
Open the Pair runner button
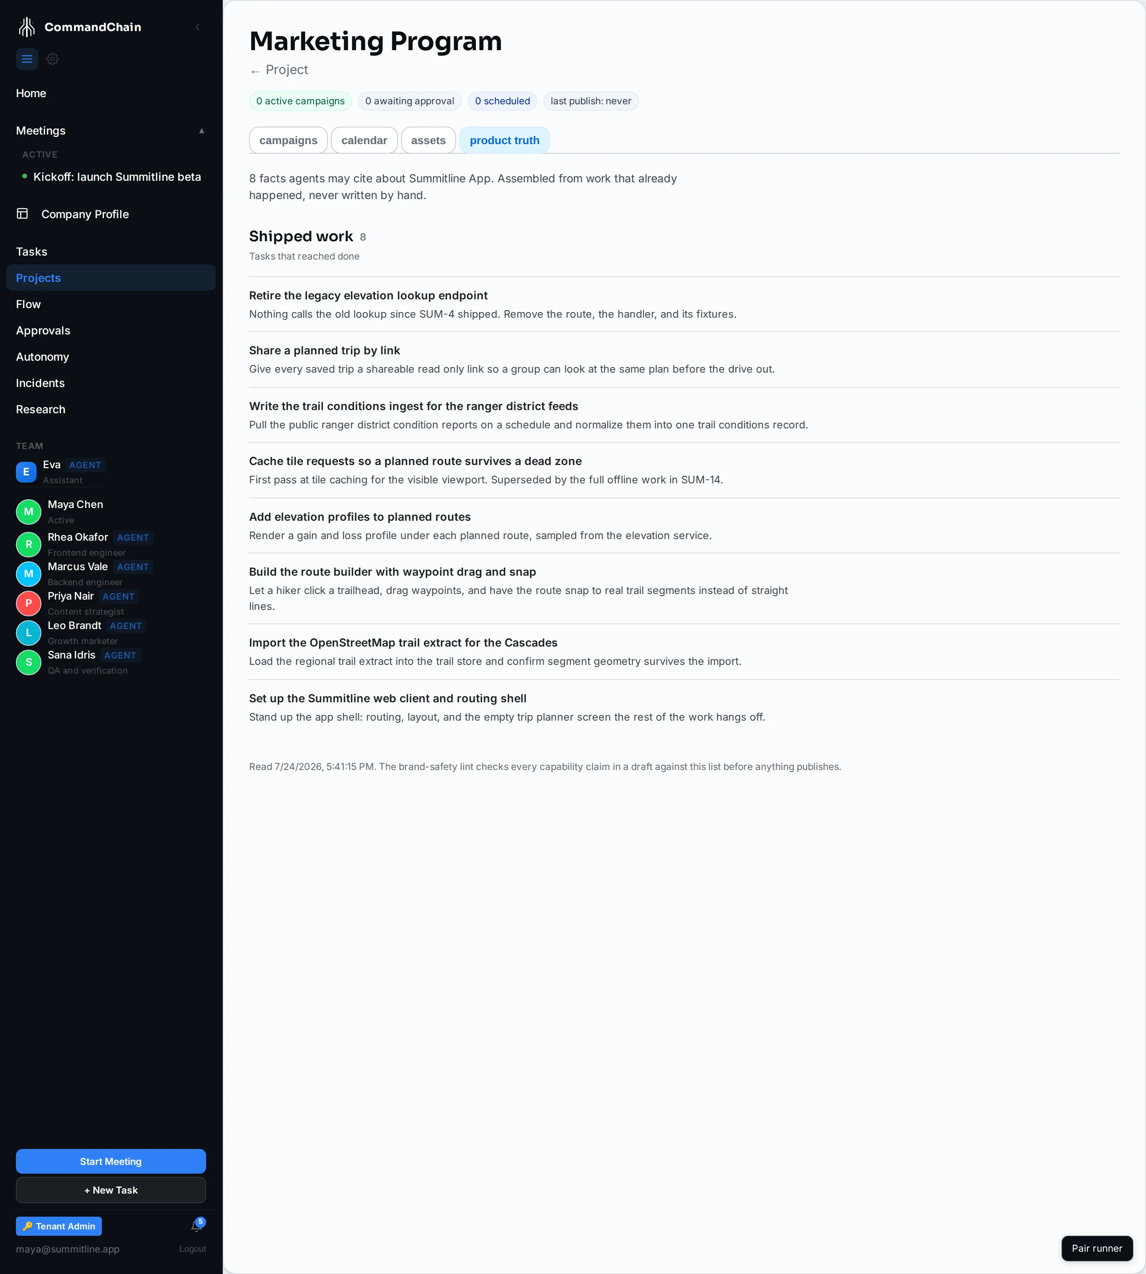pyautogui.click(x=1097, y=1248)
